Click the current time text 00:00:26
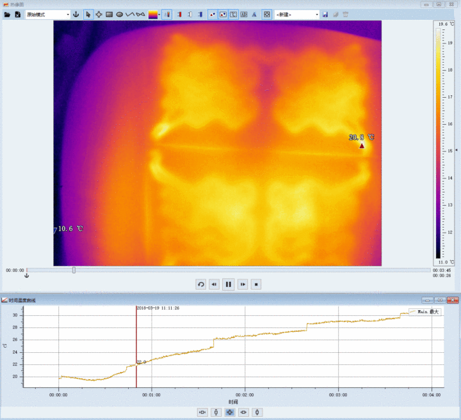The height and width of the screenshot is (420, 461). pos(442,276)
